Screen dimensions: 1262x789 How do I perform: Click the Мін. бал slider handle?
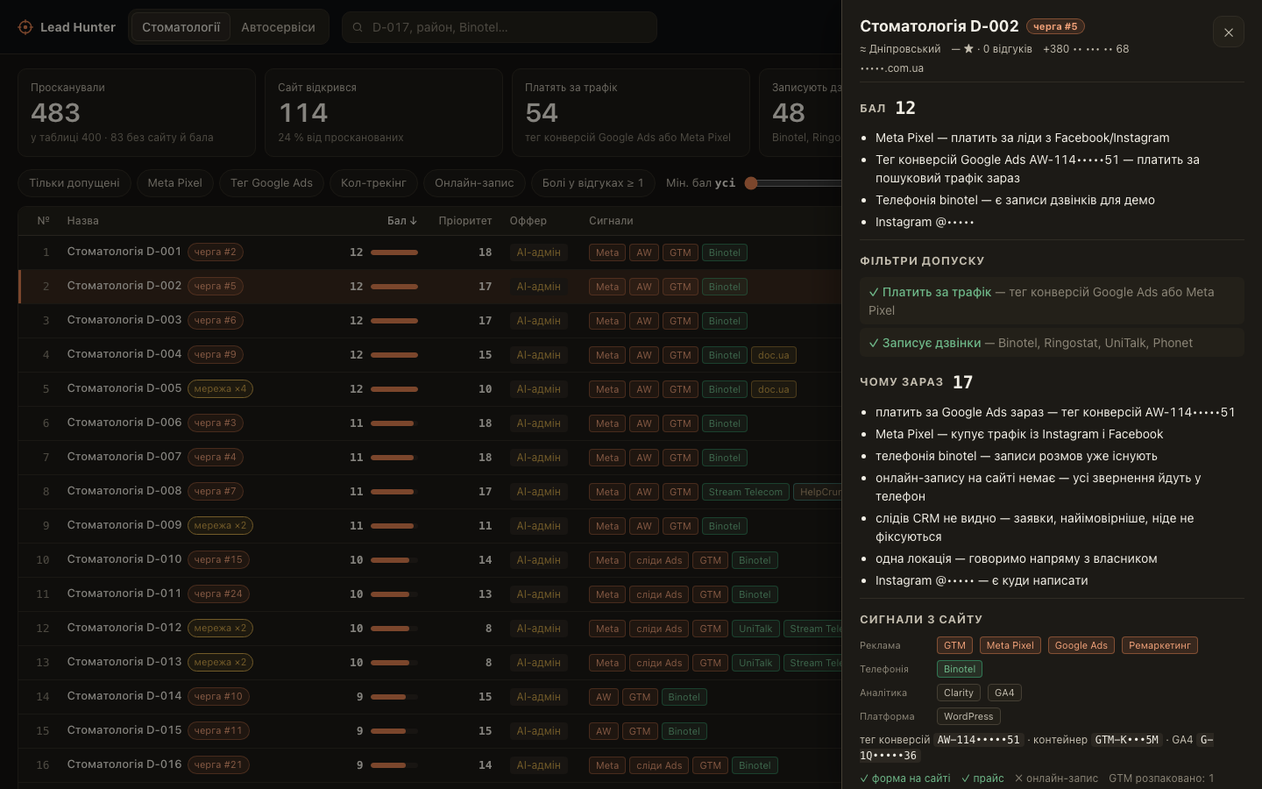[x=751, y=183]
